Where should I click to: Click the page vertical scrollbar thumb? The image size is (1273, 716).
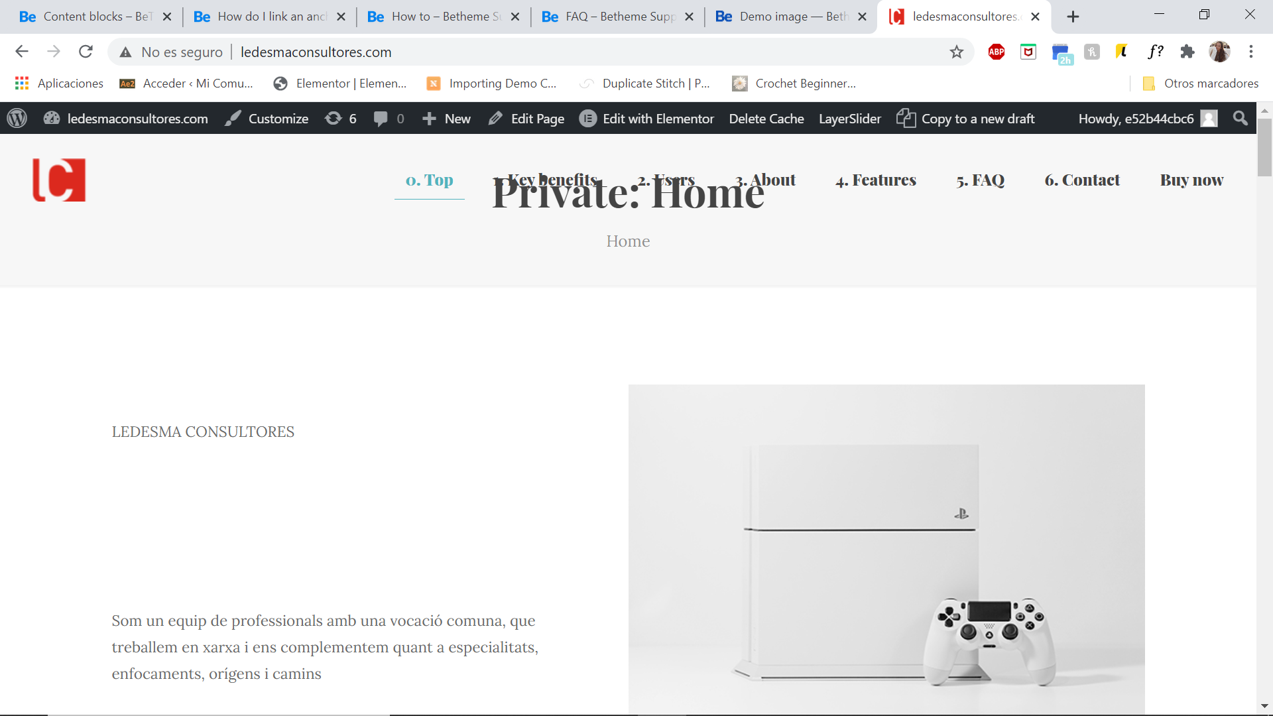point(1264,147)
